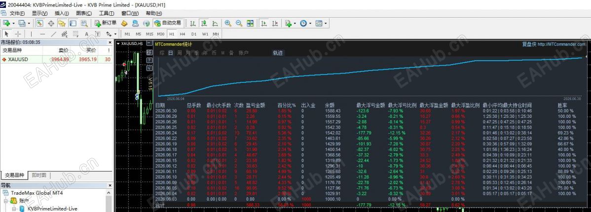This screenshot has width=591, height=212.
Task: Toggle the Data Window icon
Action: coord(51,23)
